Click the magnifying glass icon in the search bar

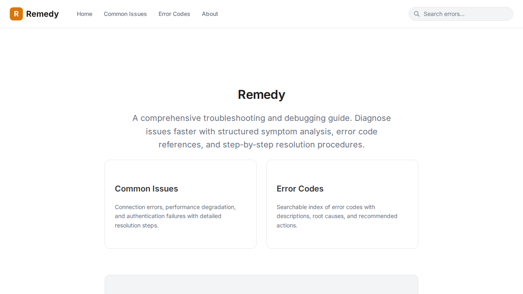tap(417, 14)
